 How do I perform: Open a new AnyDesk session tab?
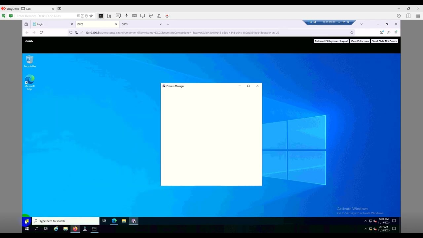59,9
